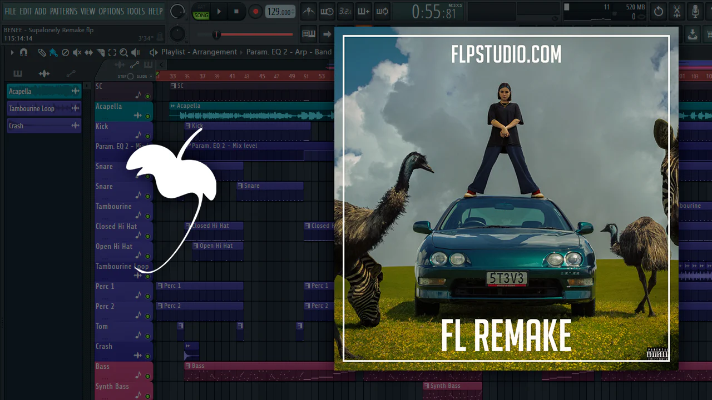Select the Tambourine Loop clip in the picker
This screenshot has width=712, height=400.
[44, 108]
